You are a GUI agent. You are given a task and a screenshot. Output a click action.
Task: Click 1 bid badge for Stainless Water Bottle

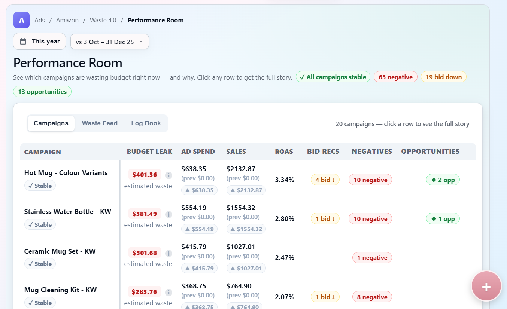[325, 219]
